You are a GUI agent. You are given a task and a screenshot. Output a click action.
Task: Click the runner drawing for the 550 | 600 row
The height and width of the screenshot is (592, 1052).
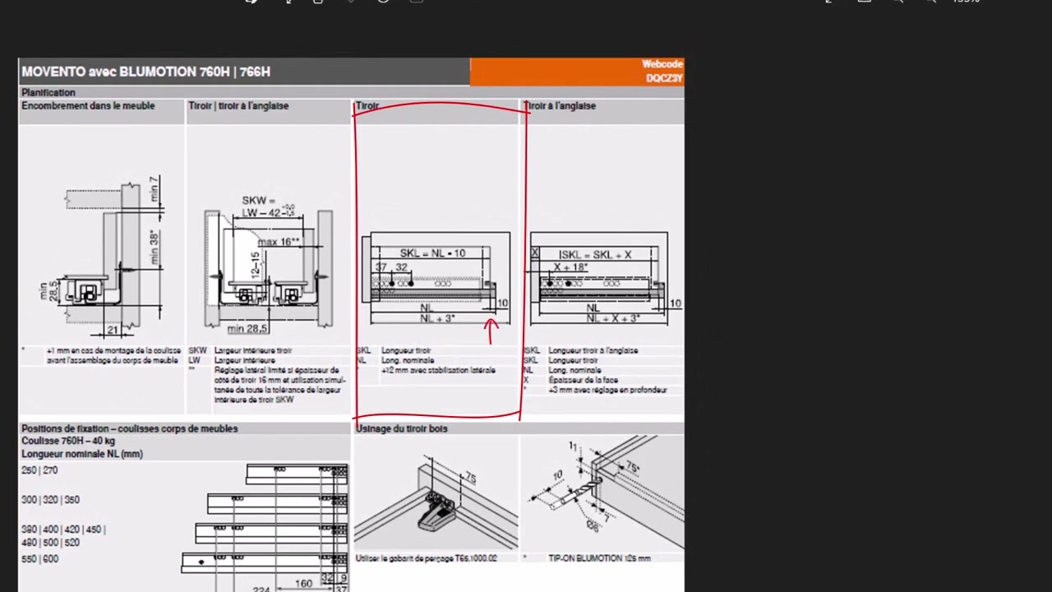tap(265, 562)
